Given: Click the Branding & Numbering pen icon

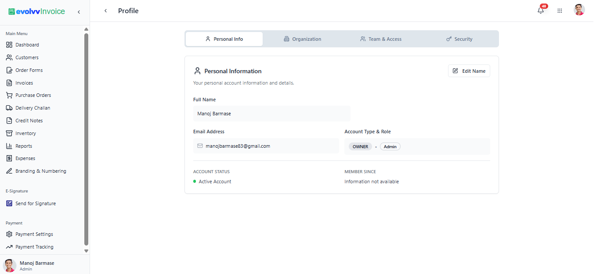Looking at the screenshot, I should (9, 171).
